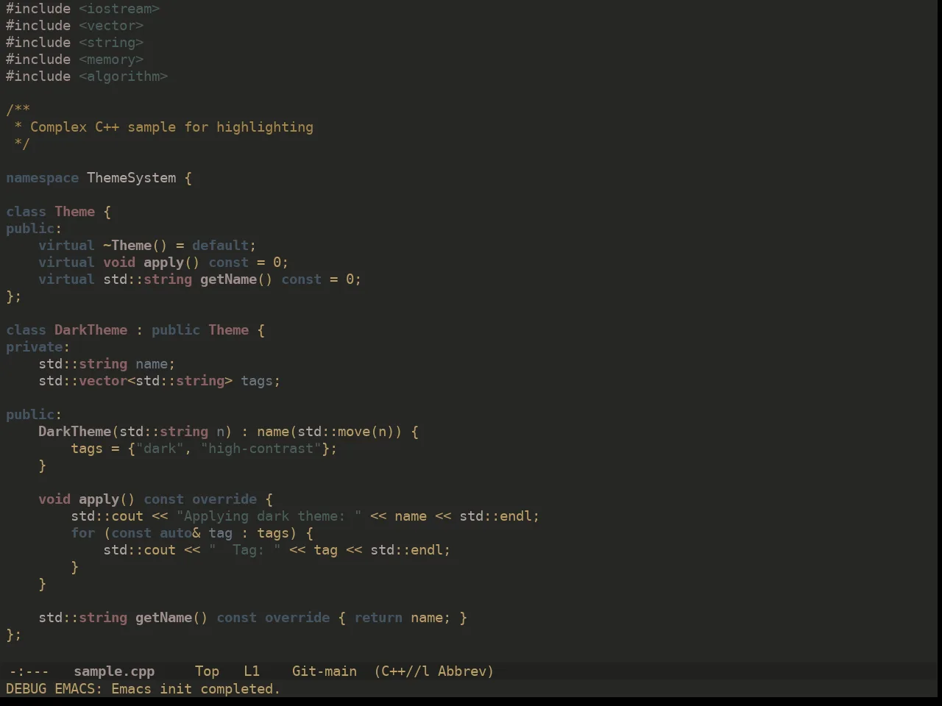Click the closing '};' on the last code line
This screenshot has width=942, height=706.
point(14,635)
